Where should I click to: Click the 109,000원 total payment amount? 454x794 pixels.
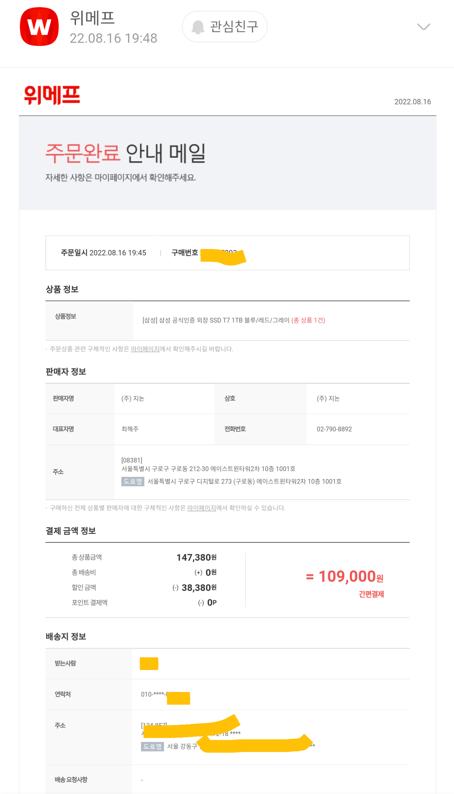pos(351,577)
